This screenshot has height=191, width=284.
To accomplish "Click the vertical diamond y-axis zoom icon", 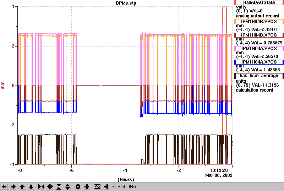I will click(68, 187).
